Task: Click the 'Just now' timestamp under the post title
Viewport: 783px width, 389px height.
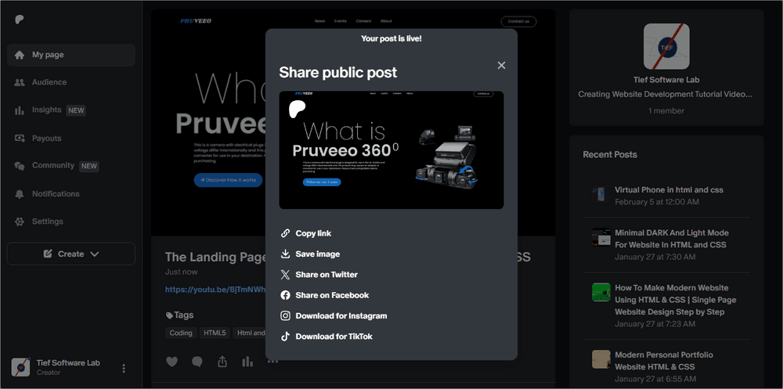Action: [x=182, y=272]
